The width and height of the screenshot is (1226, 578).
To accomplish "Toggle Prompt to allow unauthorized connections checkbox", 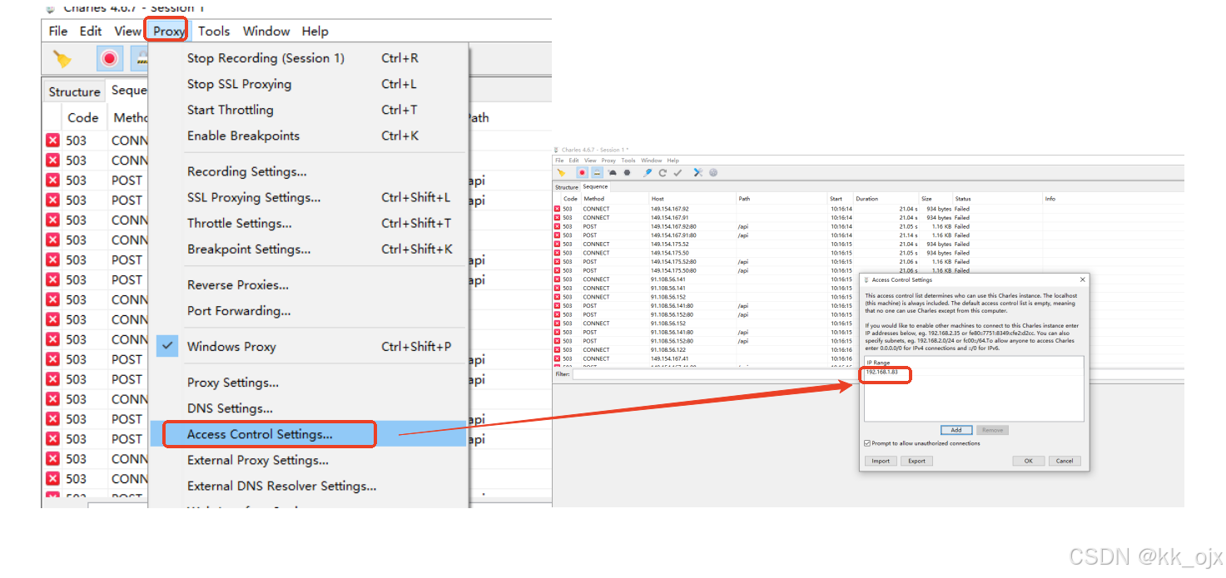I will pyautogui.click(x=867, y=443).
